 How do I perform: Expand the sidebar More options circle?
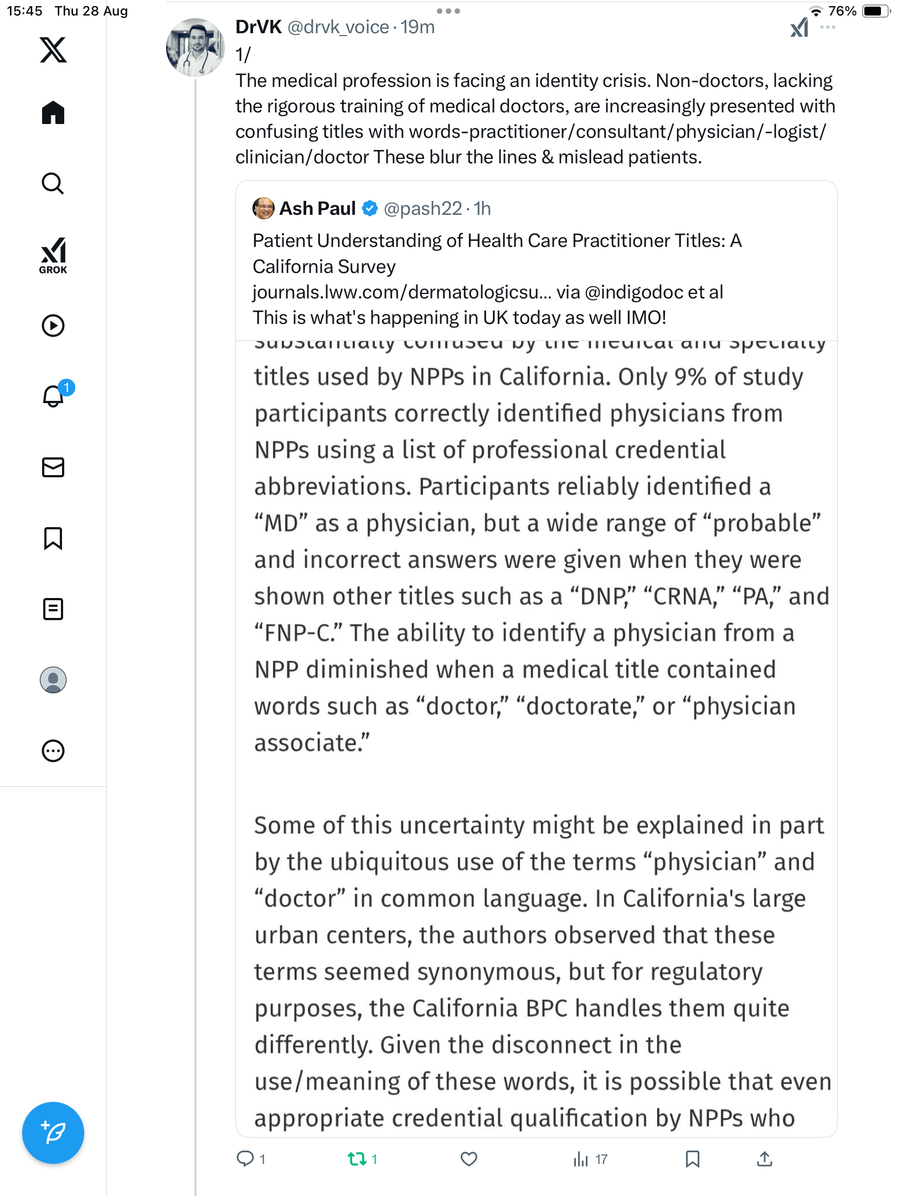click(x=53, y=751)
